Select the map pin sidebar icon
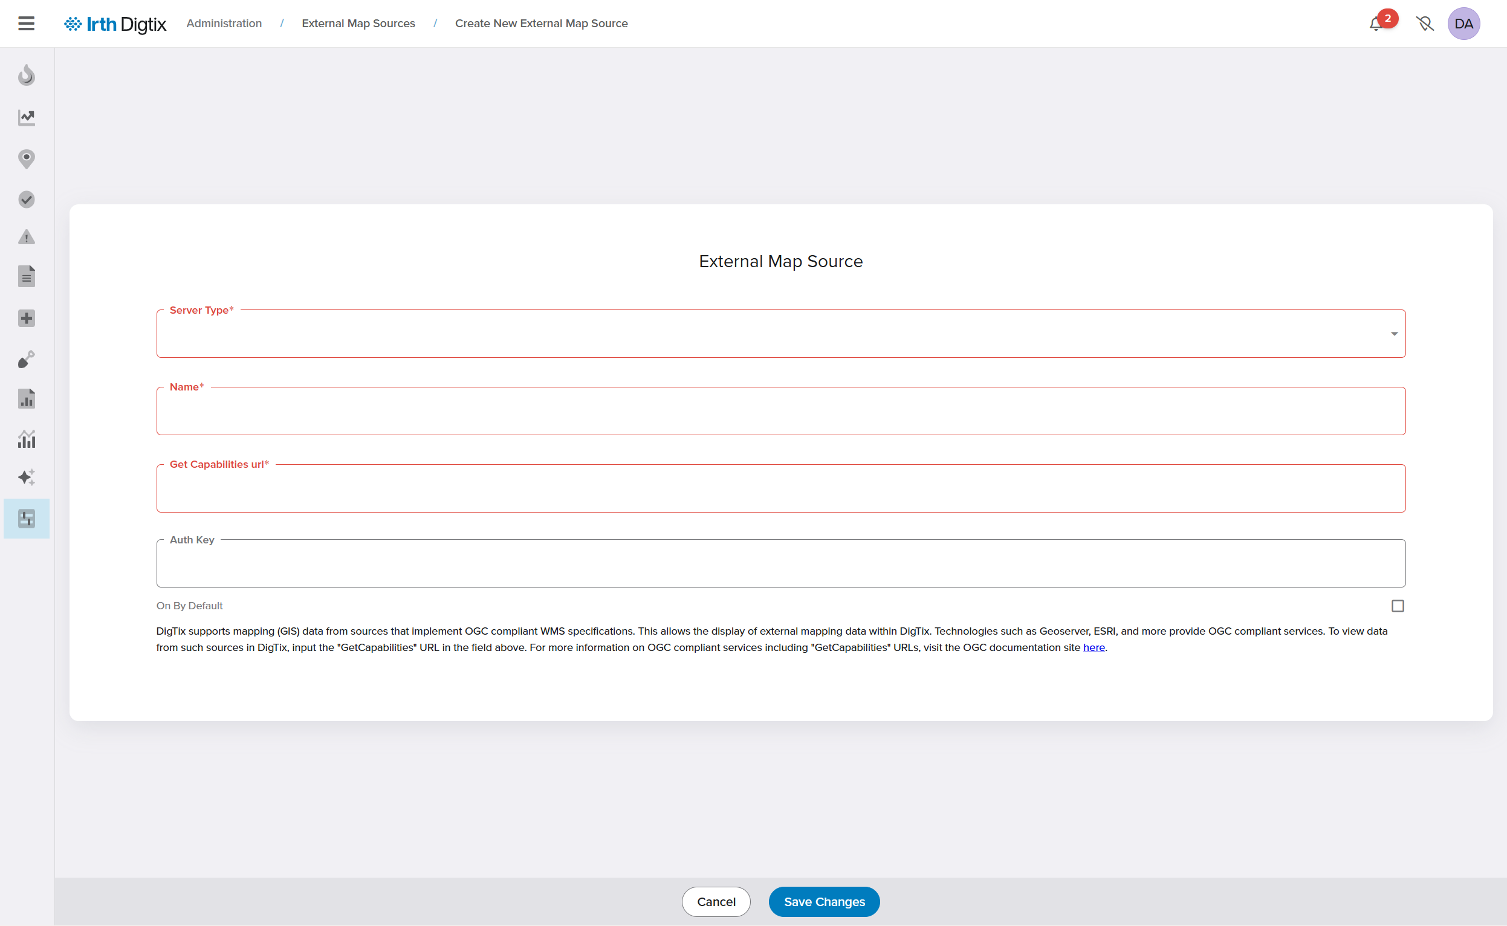This screenshot has width=1507, height=926. click(x=27, y=158)
